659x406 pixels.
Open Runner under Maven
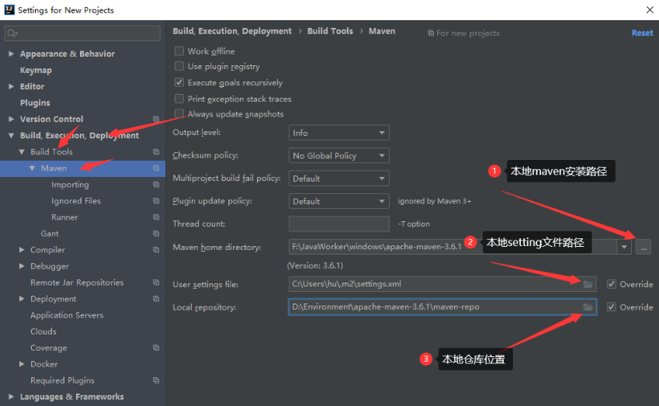[x=64, y=217]
